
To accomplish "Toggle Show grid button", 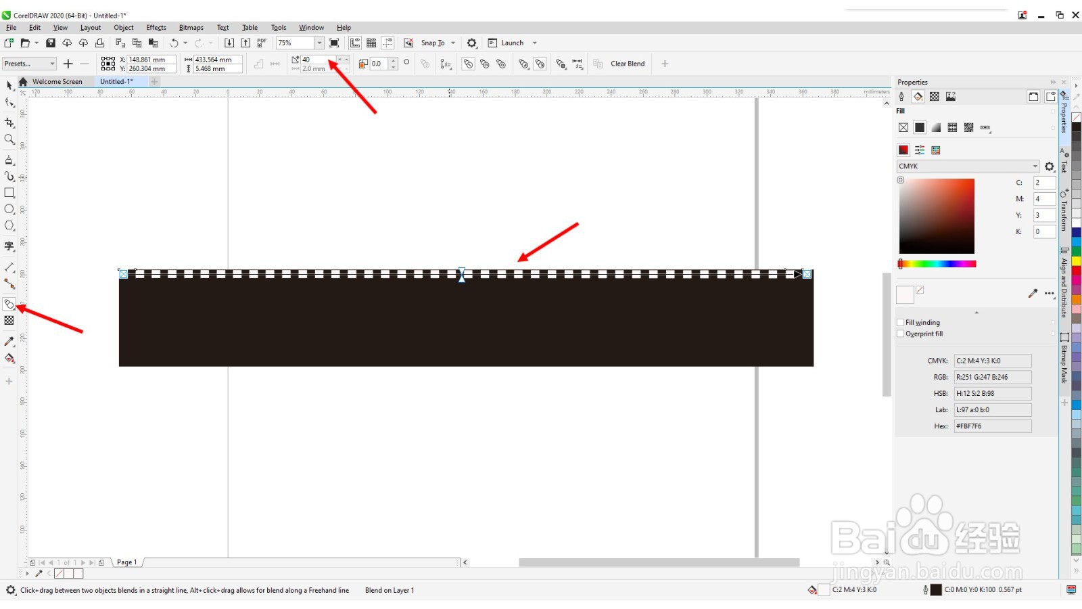I will [371, 43].
